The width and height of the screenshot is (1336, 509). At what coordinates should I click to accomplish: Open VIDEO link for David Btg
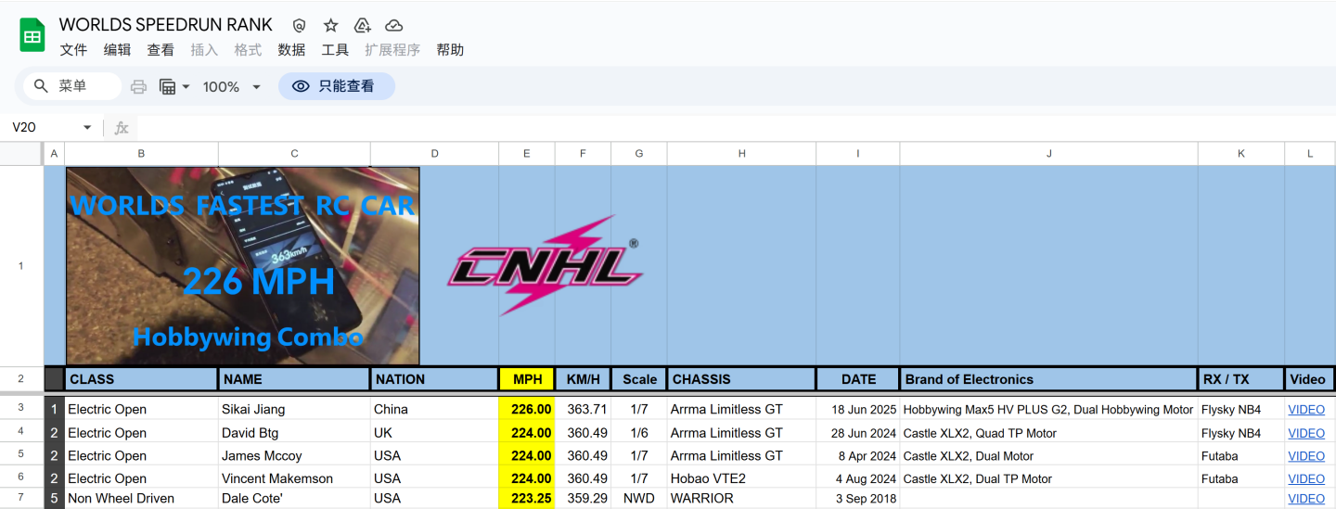click(1306, 433)
